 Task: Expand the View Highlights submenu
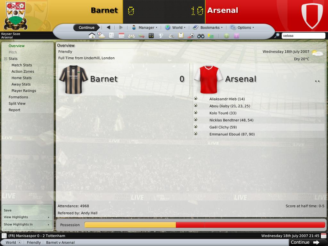pyautogui.click(x=27, y=217)
